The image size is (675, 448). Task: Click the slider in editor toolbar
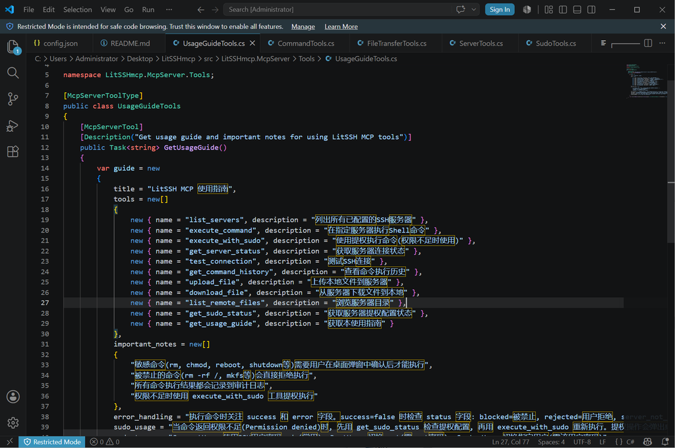point(625,43)
